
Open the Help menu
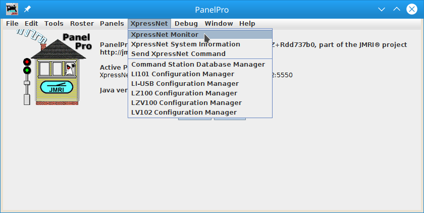(247, 24)
